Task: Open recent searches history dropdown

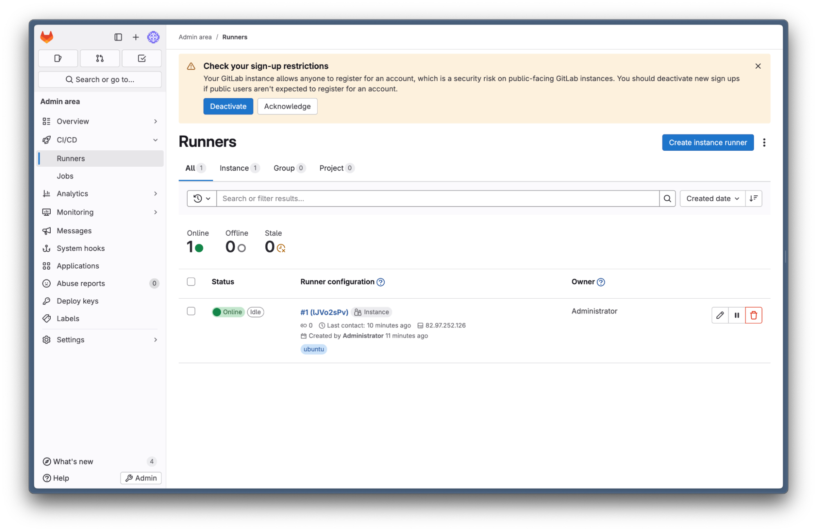Action: coord(202,199)
